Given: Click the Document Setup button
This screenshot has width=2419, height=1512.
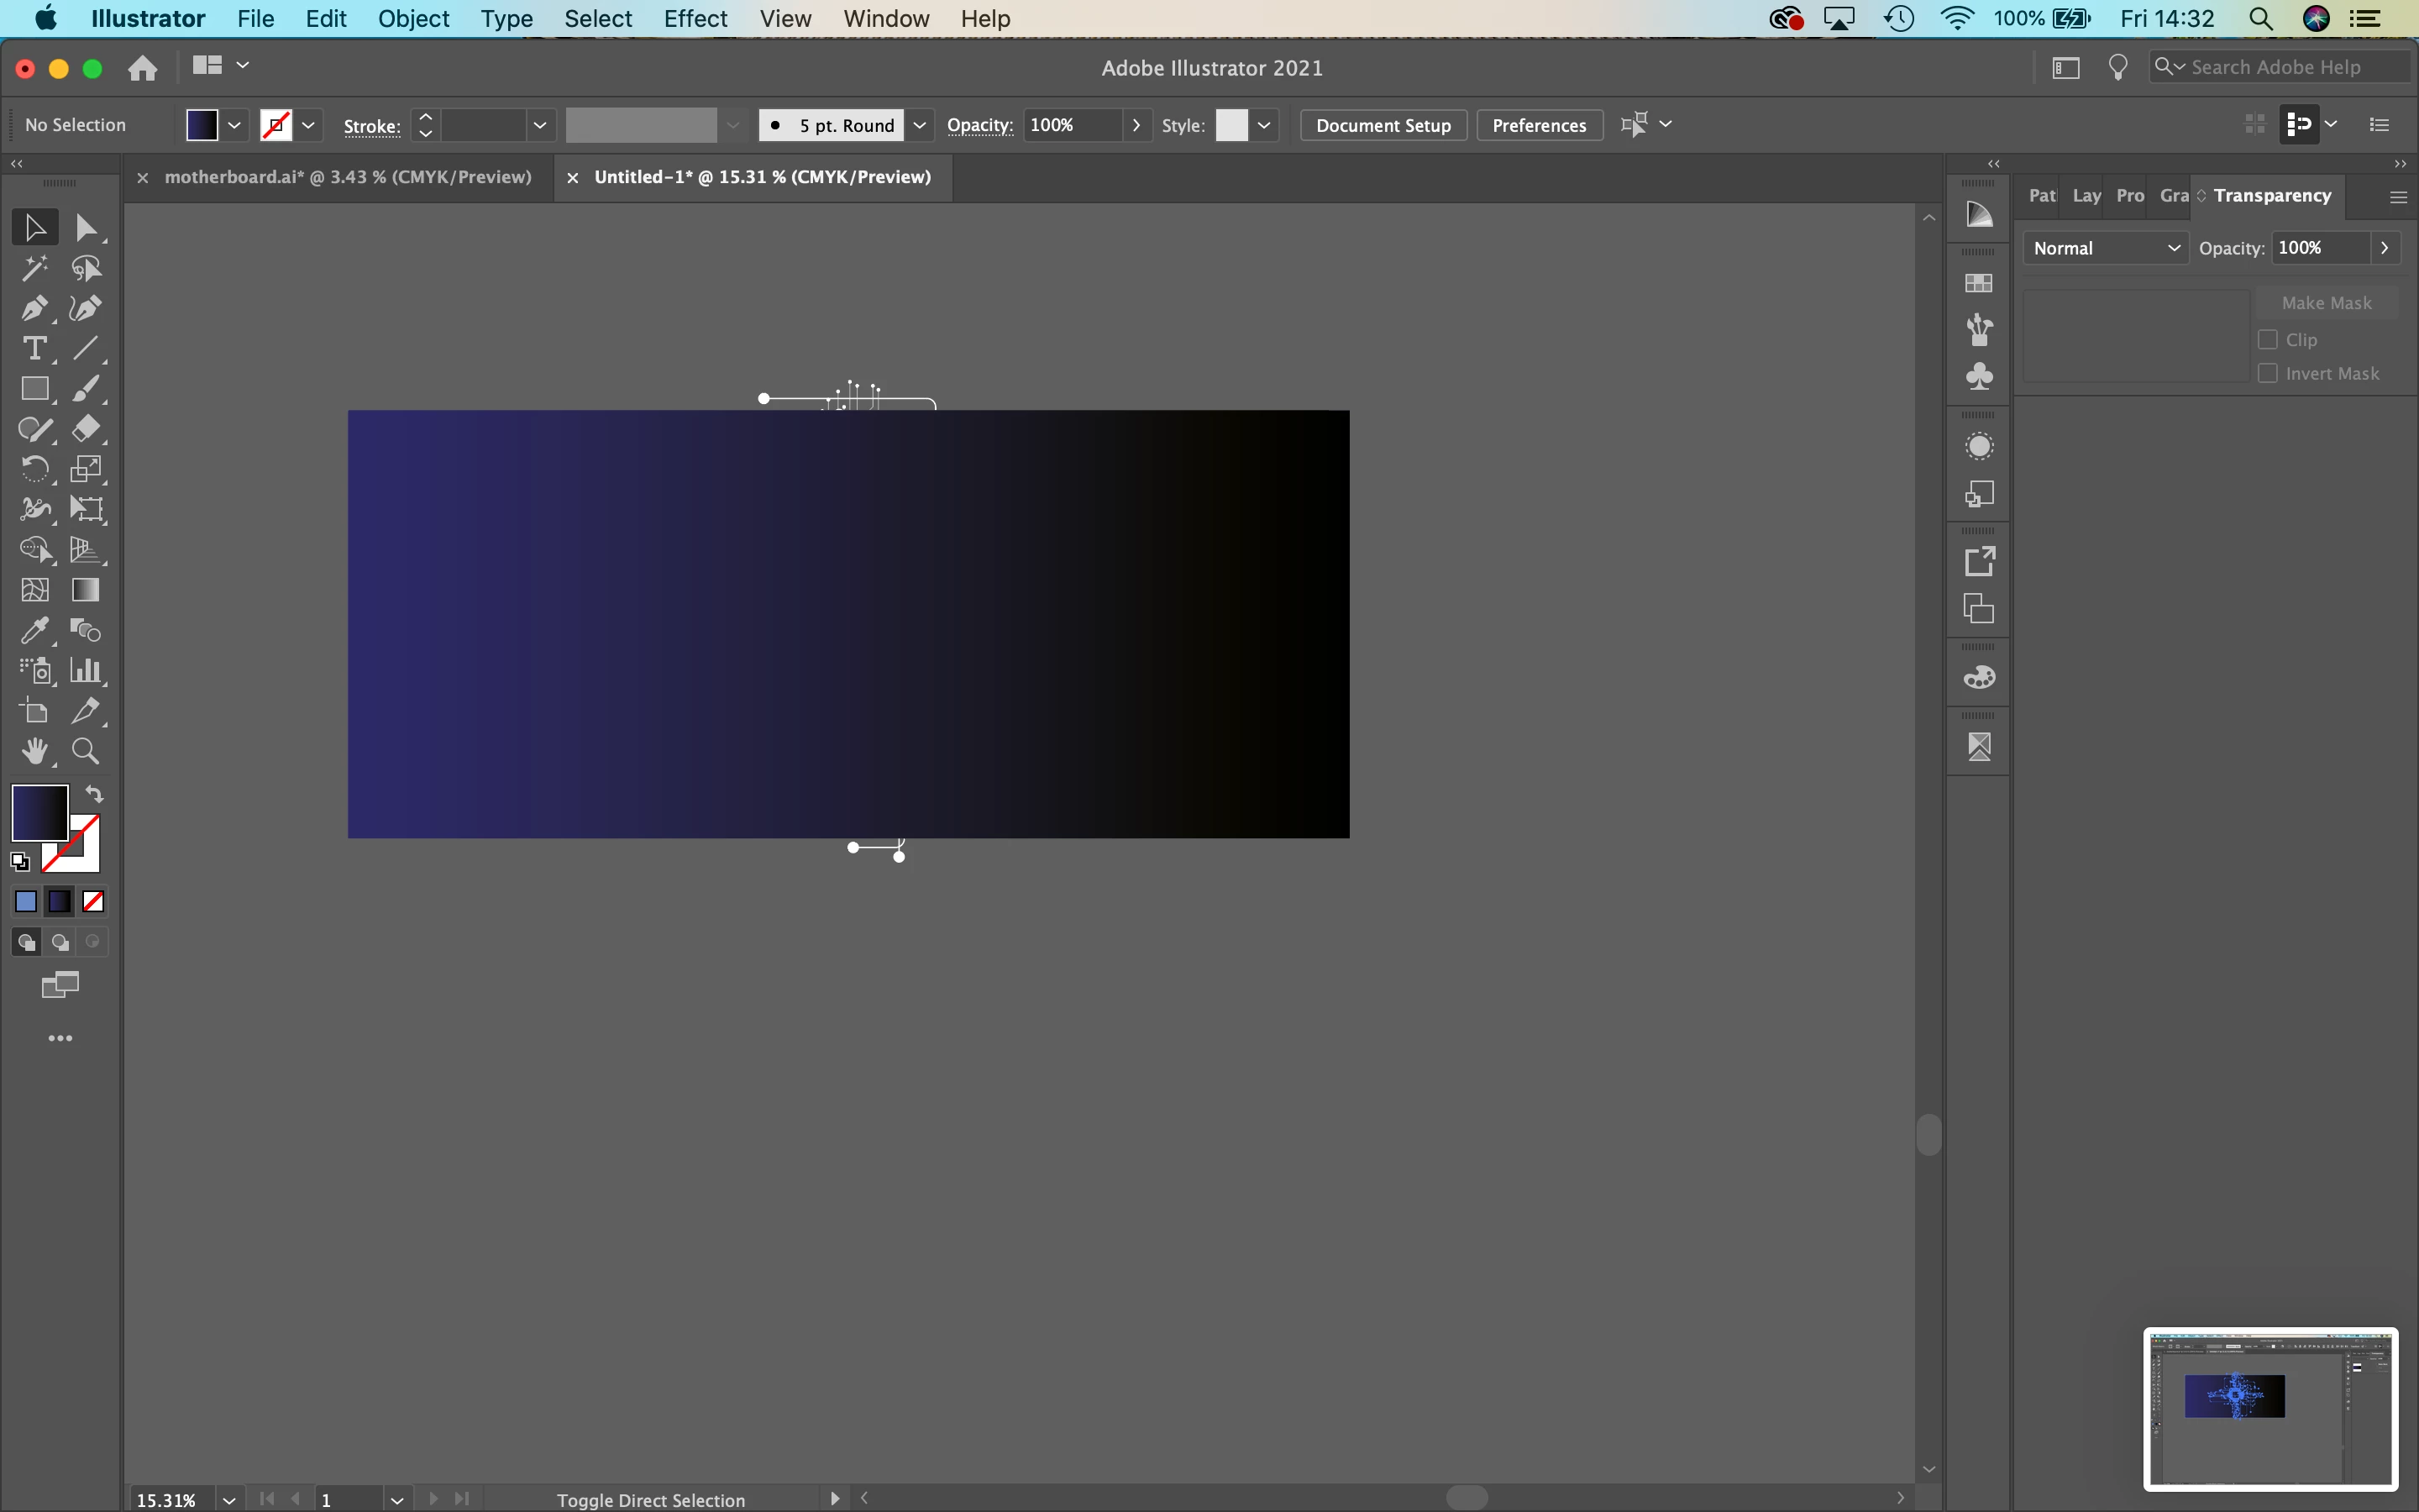Looking at the screenshot, I should [x=1383, y=125].
